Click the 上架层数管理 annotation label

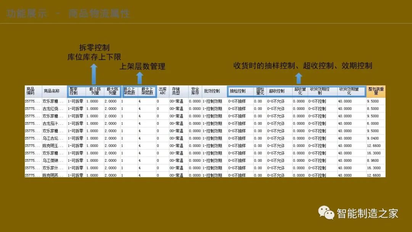[143, 66]
